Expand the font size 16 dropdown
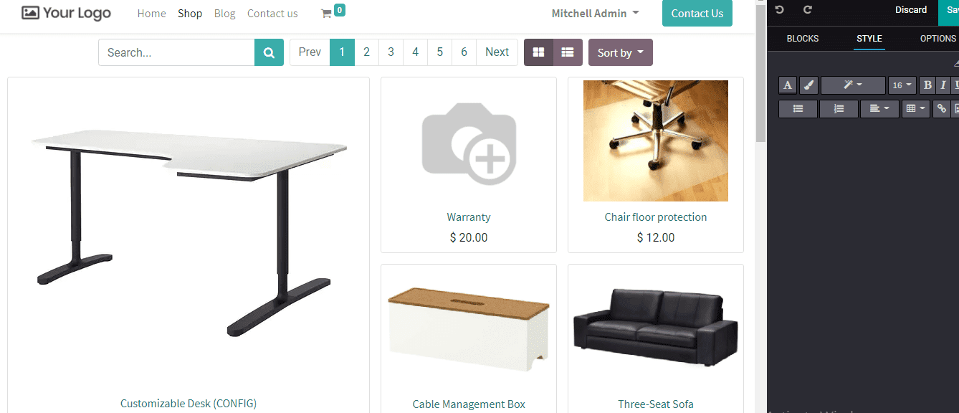 click(x=902, y=85)
